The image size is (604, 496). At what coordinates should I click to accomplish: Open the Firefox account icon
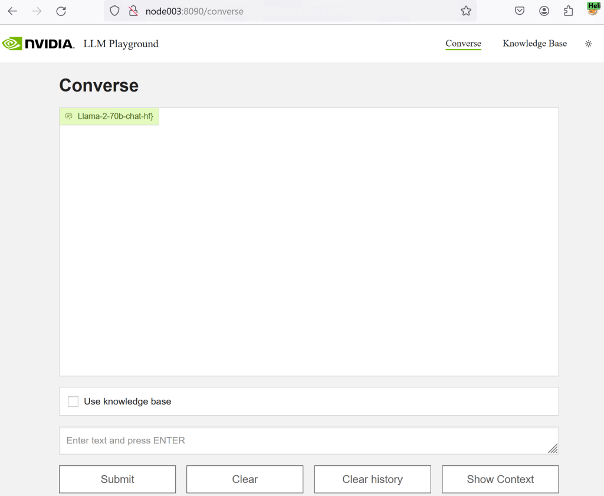[544, 11]
